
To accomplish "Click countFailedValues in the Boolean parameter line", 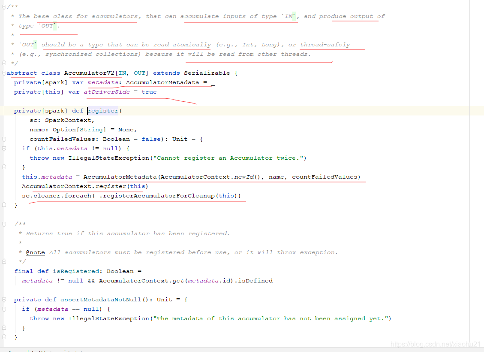I will (62, 139).
